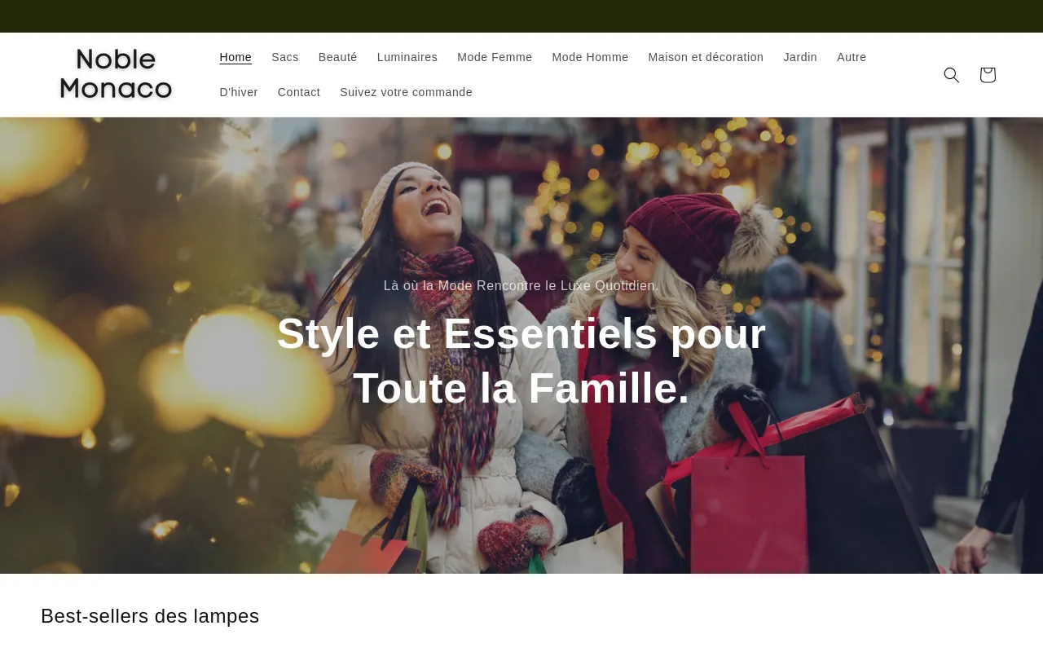Open the Beauté category

click(x=337, y=57)
